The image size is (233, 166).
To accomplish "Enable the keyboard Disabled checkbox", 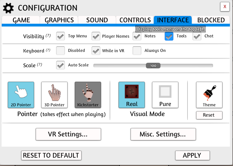I will 61,51.
